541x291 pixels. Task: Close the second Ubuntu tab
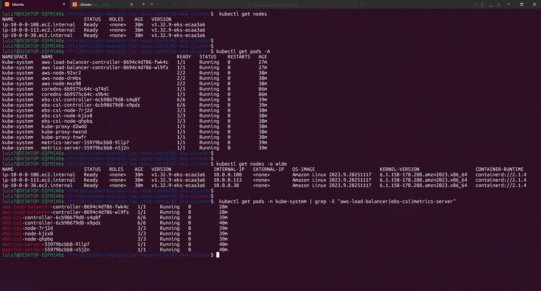(131, 5)
